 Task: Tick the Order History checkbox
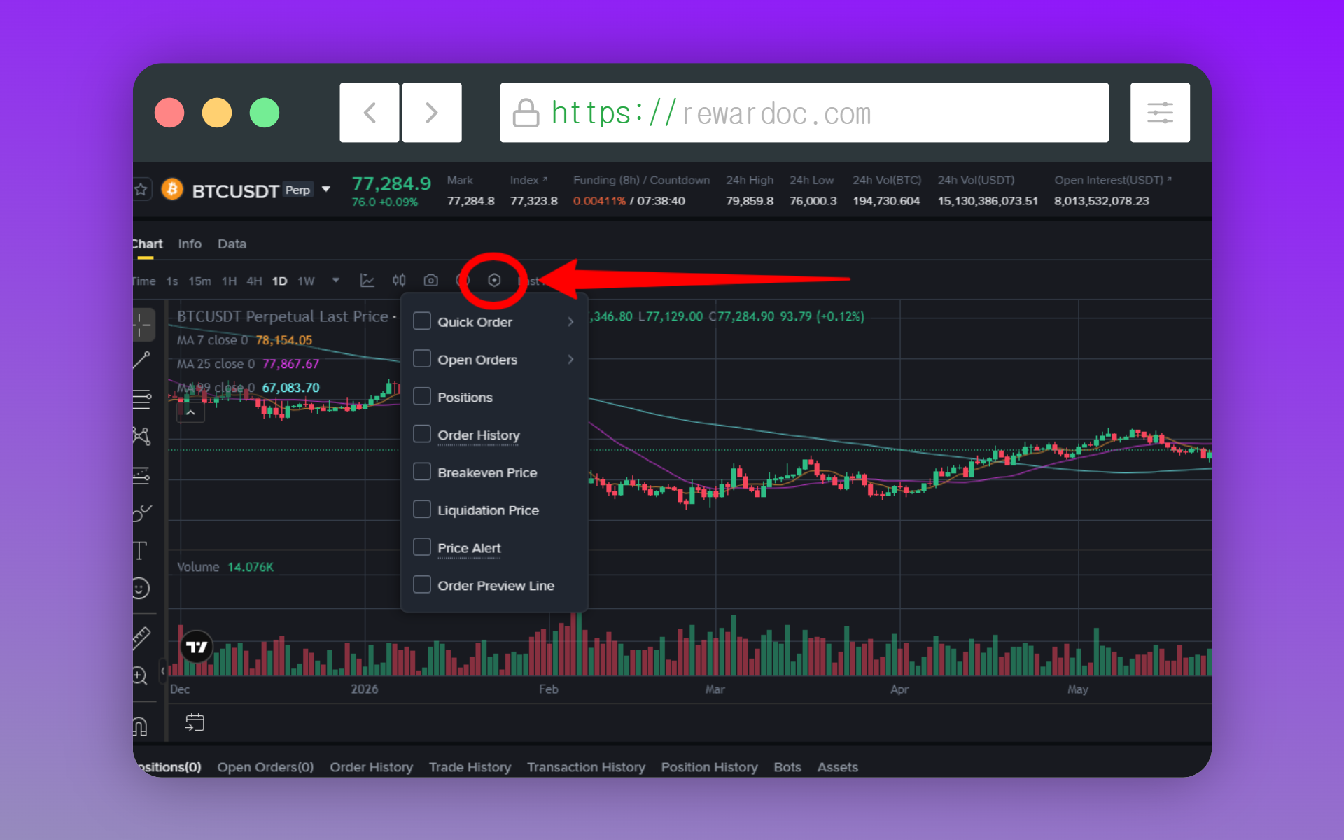pos(422,435)
